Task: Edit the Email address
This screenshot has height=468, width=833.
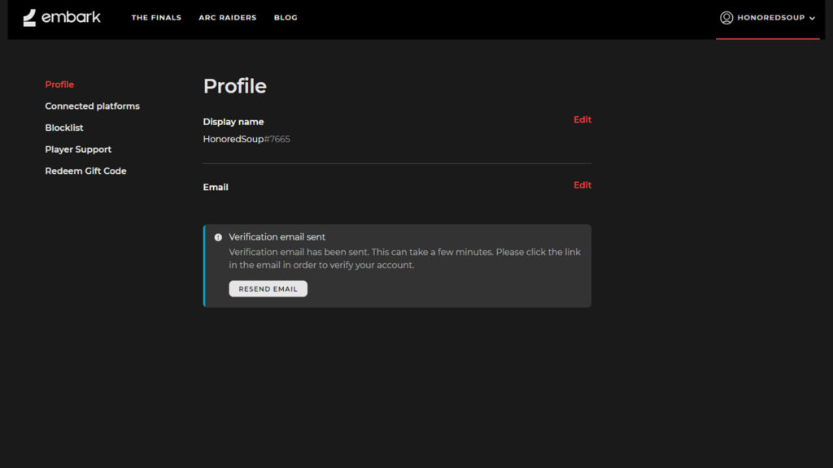Action: [x=582, y=185]
